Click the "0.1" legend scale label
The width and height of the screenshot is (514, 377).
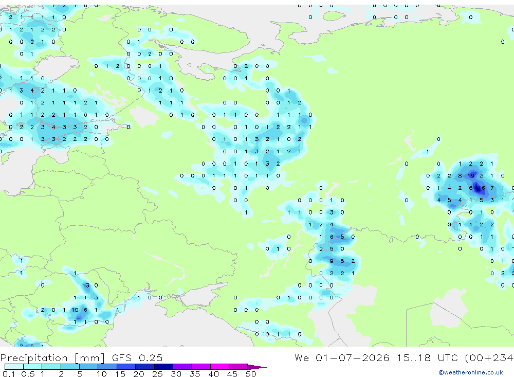9,374
